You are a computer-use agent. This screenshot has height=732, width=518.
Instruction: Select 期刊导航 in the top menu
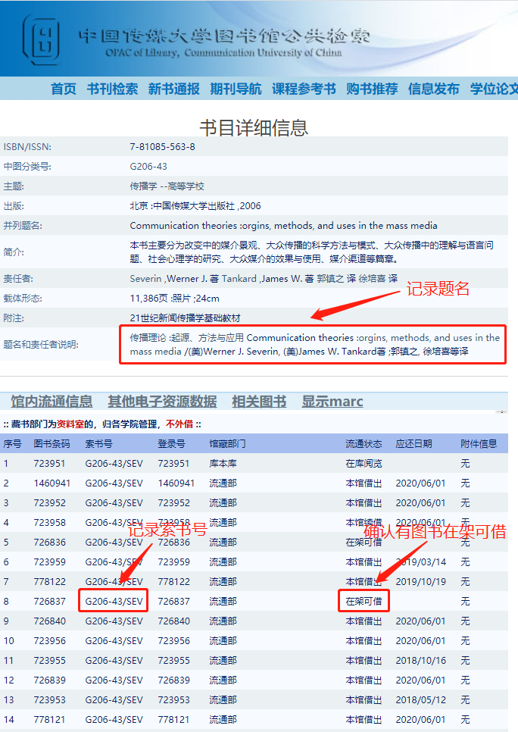click(x=236, y=89)
